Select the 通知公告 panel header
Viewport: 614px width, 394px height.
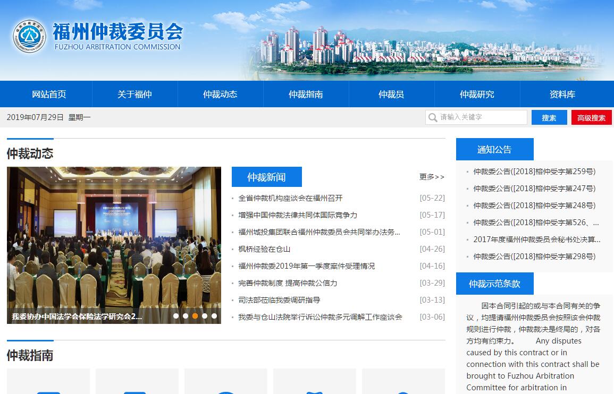click(x=494, y=150)
